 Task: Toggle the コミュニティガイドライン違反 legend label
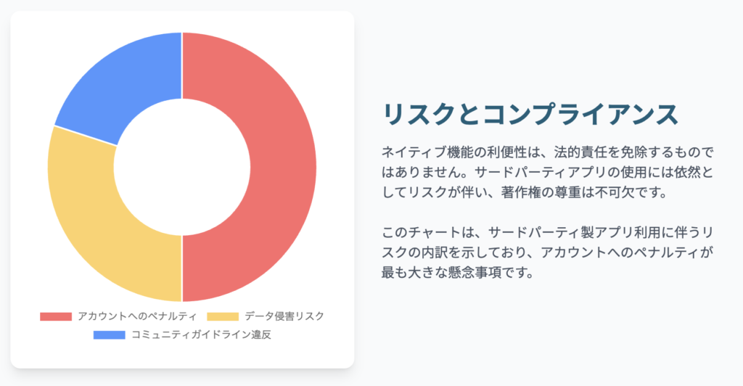point(201,335)
